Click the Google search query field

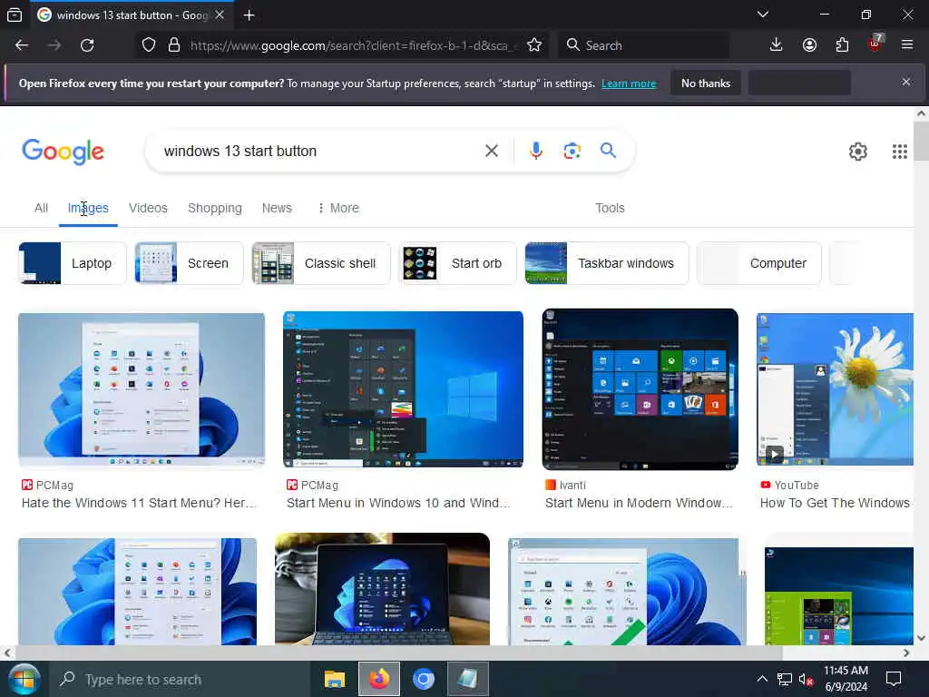(x=320, y=152)
